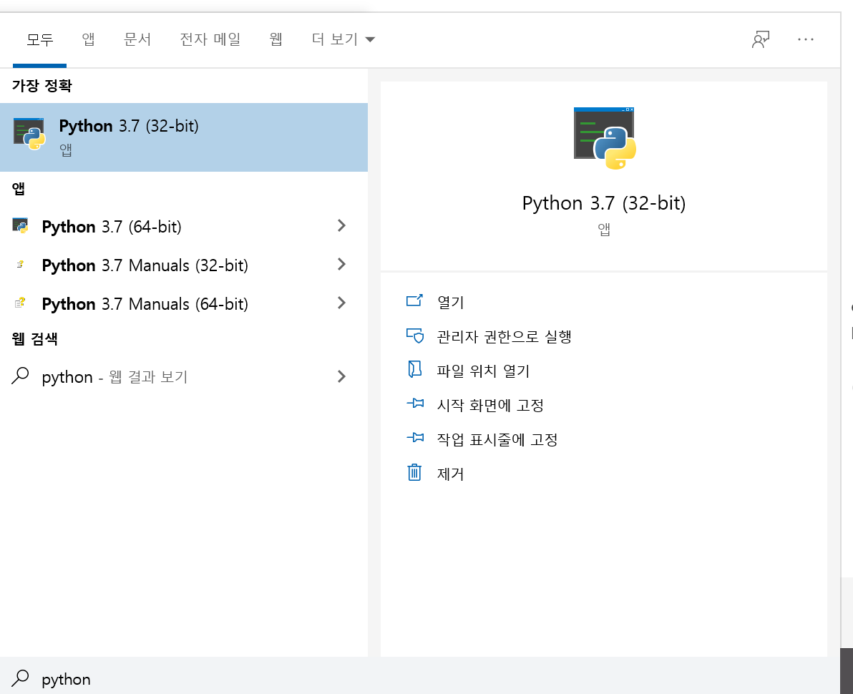Select Python 3.7 Manuals (64-bit) result
853x694 pixels.
[184, 303]
